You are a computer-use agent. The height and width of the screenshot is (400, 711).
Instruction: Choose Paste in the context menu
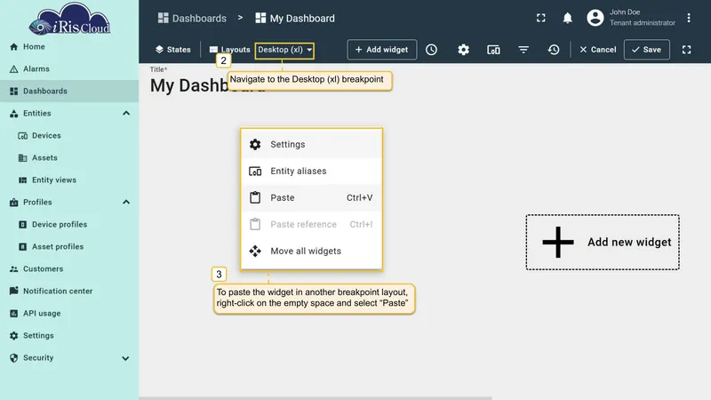[x=312, y=197]
